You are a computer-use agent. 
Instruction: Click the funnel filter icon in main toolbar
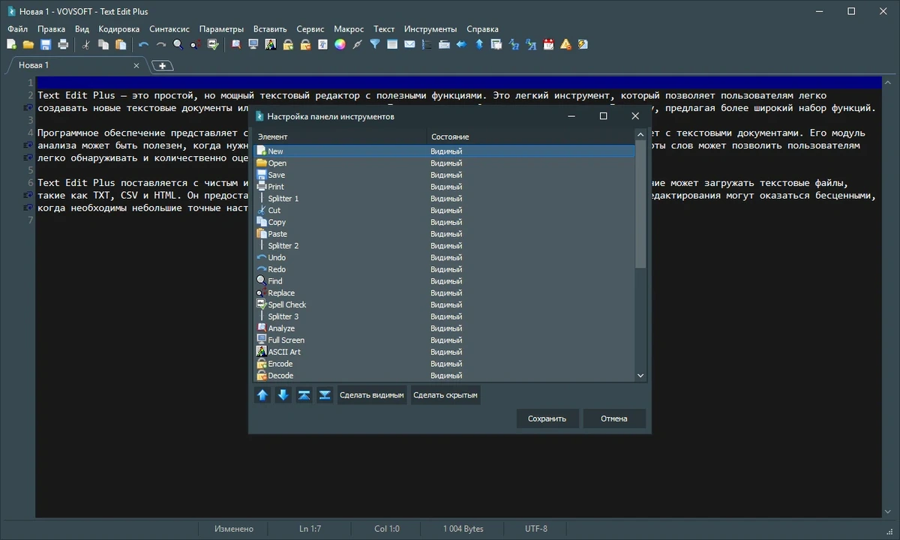375,44
